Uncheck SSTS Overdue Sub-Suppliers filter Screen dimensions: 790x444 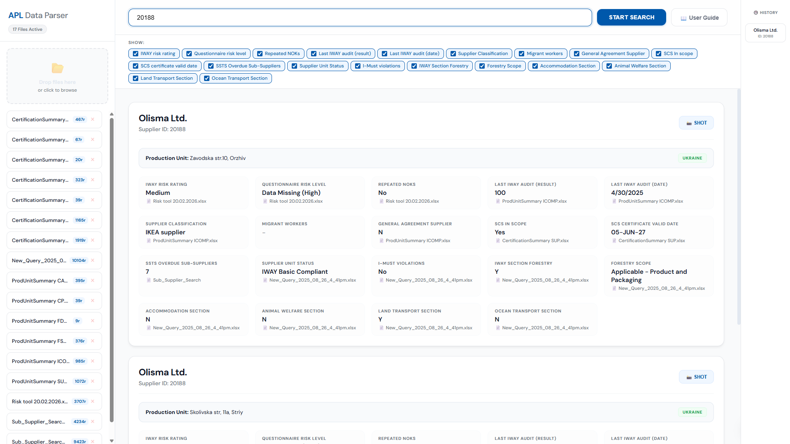click(x=211, y=66)
